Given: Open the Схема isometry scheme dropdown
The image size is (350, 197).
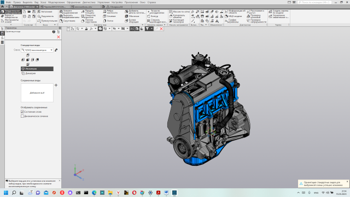Looking at the screenshot, I should pos(37,50).
